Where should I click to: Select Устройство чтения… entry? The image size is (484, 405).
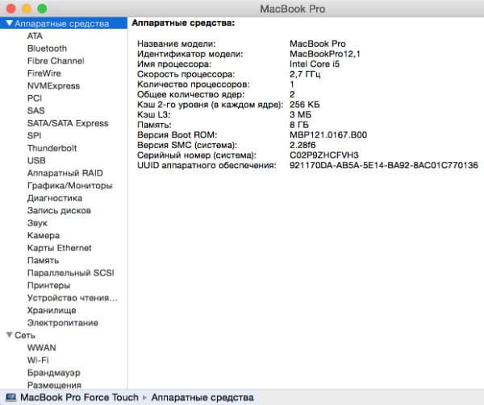coord(73,298)
